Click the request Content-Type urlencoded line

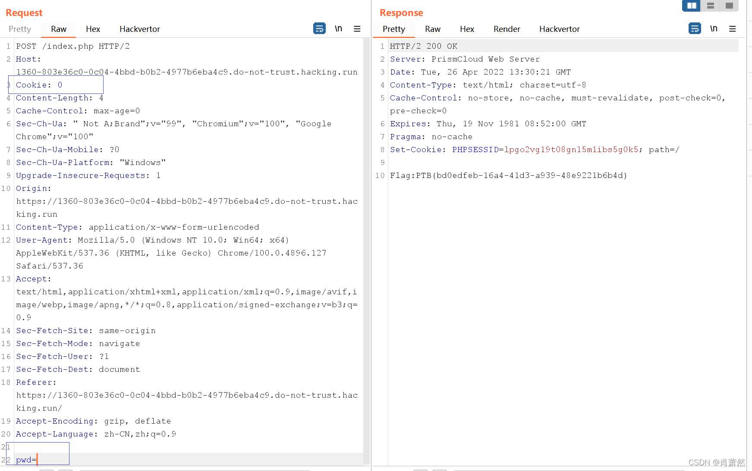coord(138,227)
